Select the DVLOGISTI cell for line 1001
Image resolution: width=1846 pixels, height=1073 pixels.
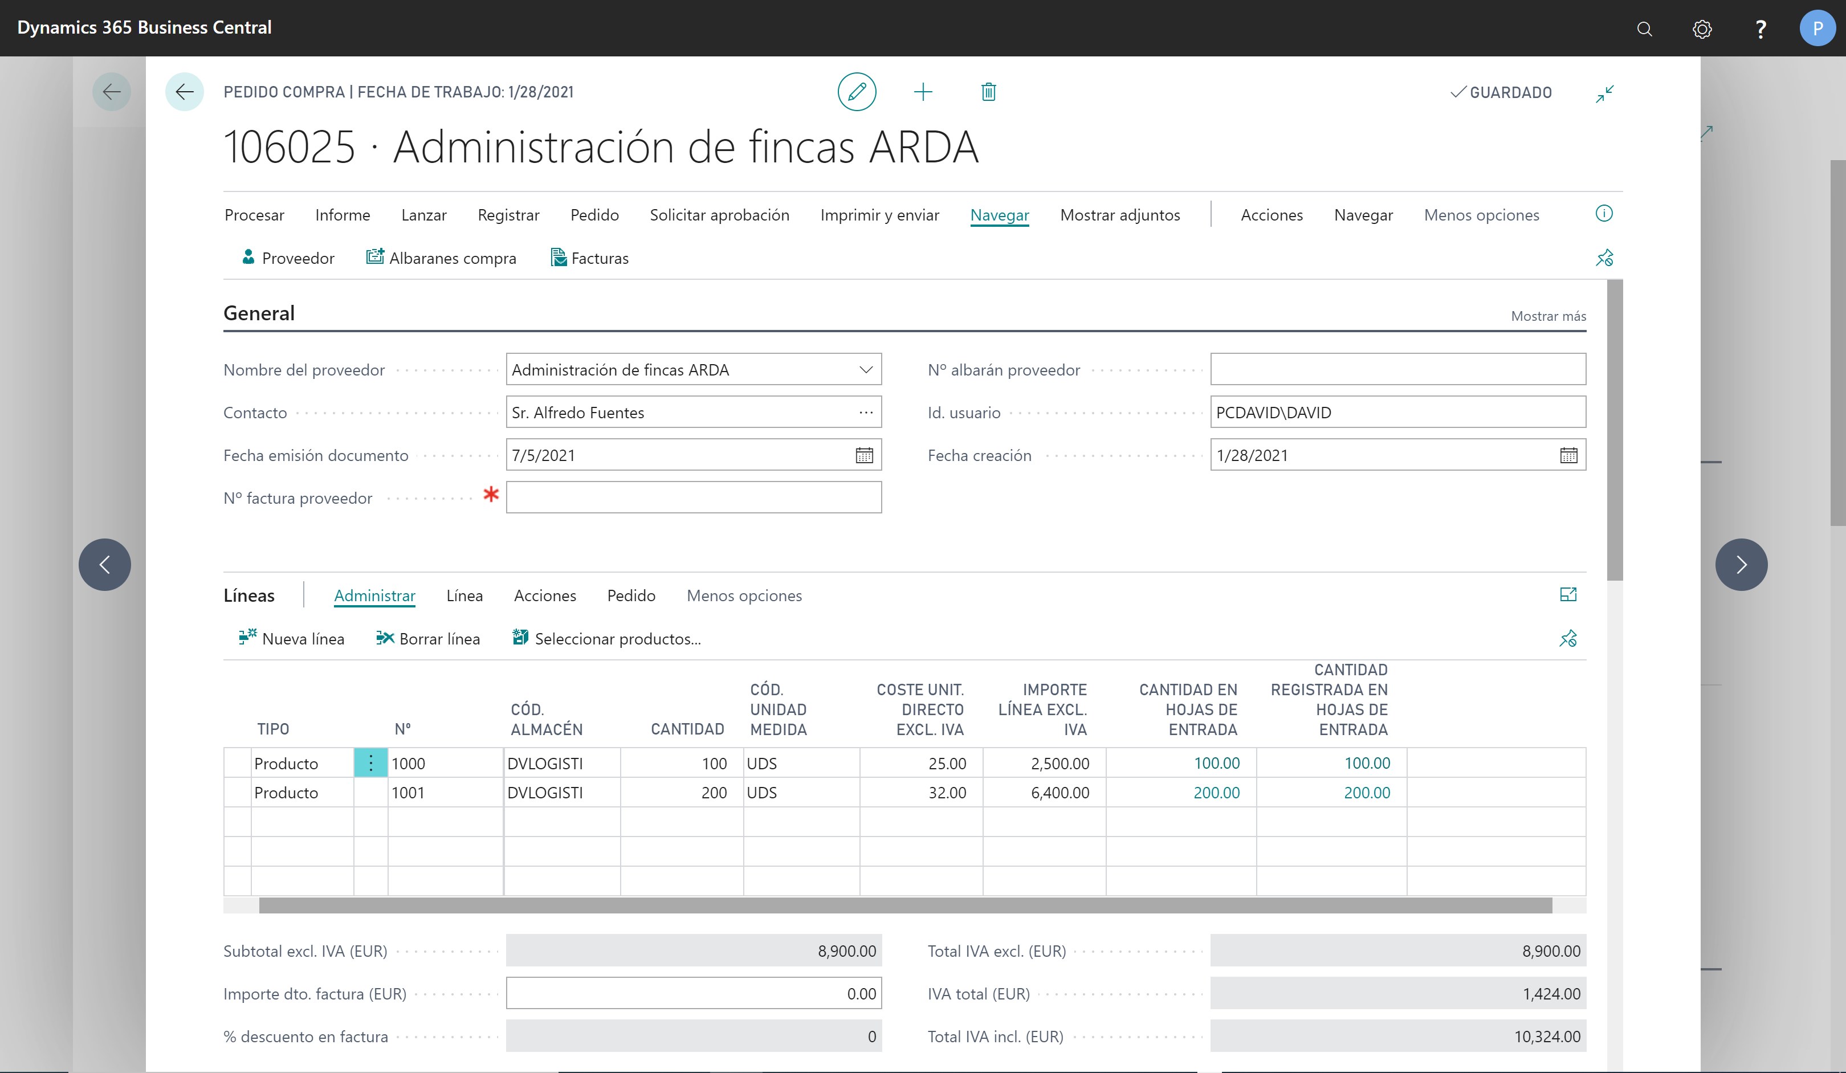[562, 793]
